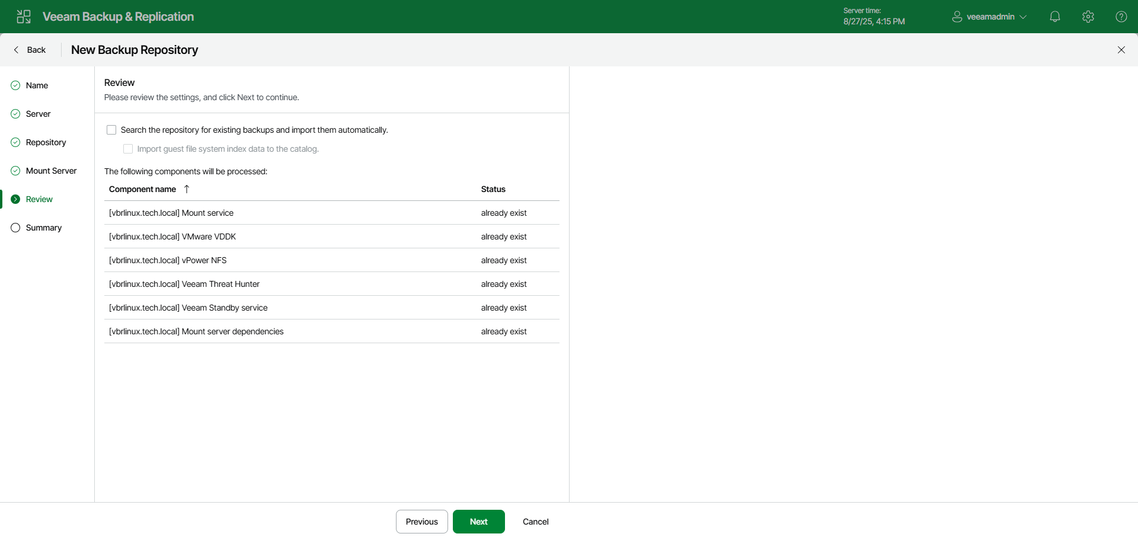Click the veeamadmin user account icon

[957, 16]
